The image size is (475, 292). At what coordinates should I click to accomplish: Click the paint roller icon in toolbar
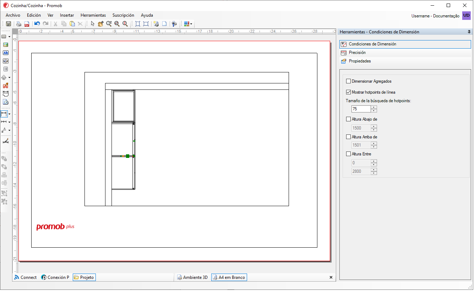[174, 24]
